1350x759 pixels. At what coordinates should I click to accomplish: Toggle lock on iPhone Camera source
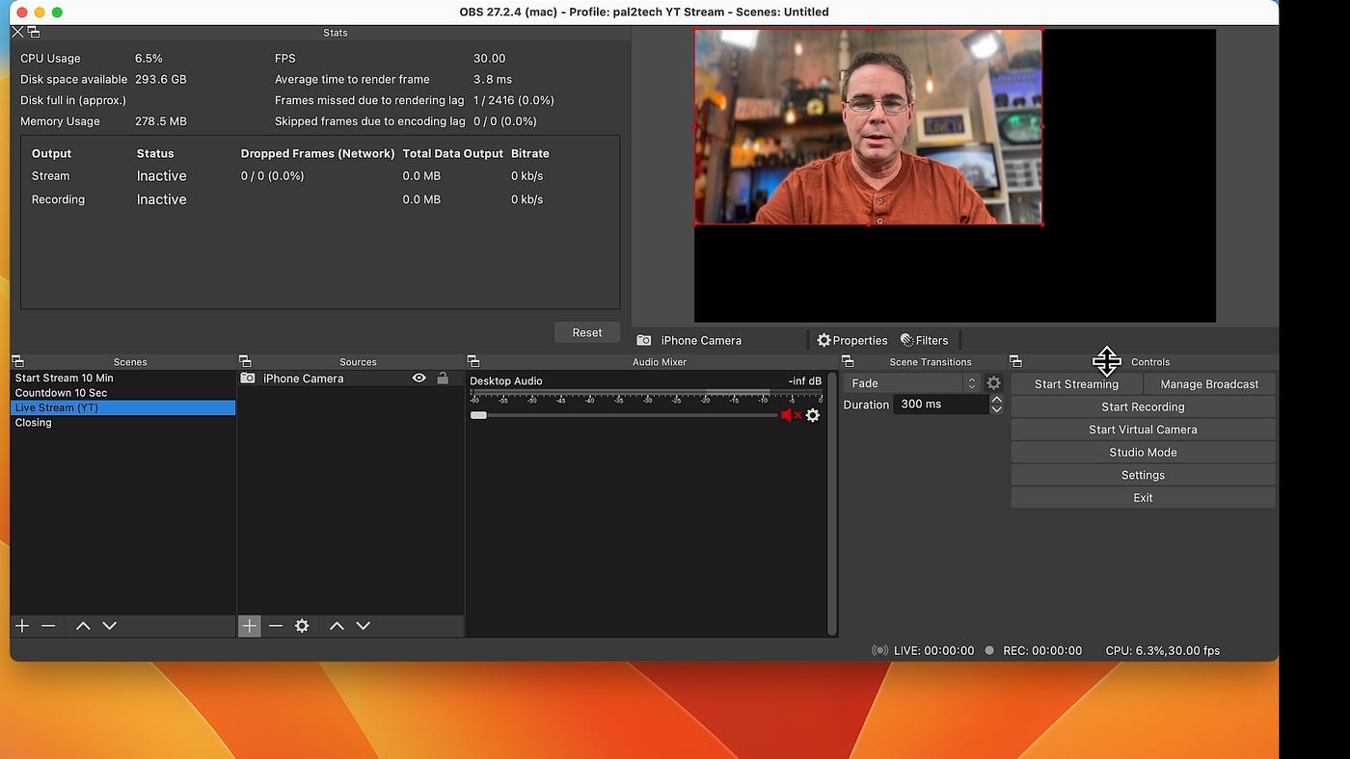[x=443, y=379]
